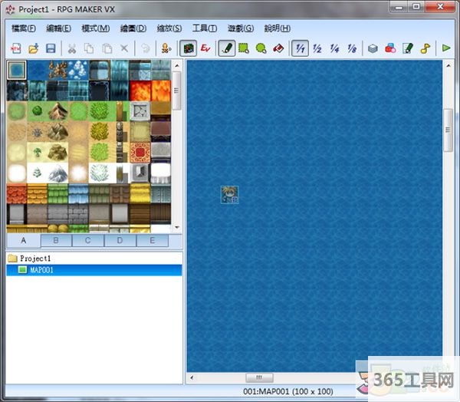Viewport: 460px width, 402px height.
Task: Select MAP001 in the map tree
Action: [41, 270]
